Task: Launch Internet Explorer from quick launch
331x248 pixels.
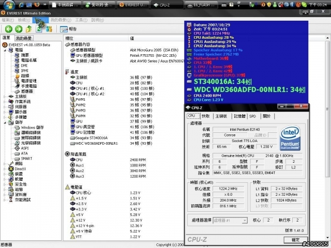Action: tap(21, 5)
